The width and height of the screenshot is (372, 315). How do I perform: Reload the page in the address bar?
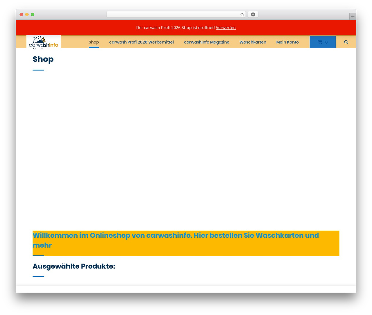[242, 15]
